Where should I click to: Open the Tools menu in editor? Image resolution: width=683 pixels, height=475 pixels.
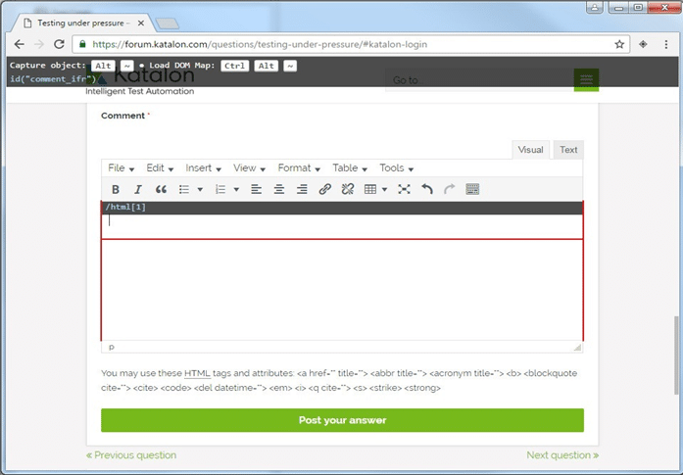[397, 168]
